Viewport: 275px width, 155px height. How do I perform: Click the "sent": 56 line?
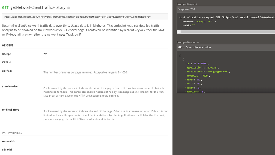pyautogui.click(x=193, y=88)
